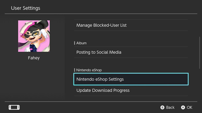Click the cyan highlight border of eShop Settings
Screen dimensions: 202x113
click(x=131, y=73)
